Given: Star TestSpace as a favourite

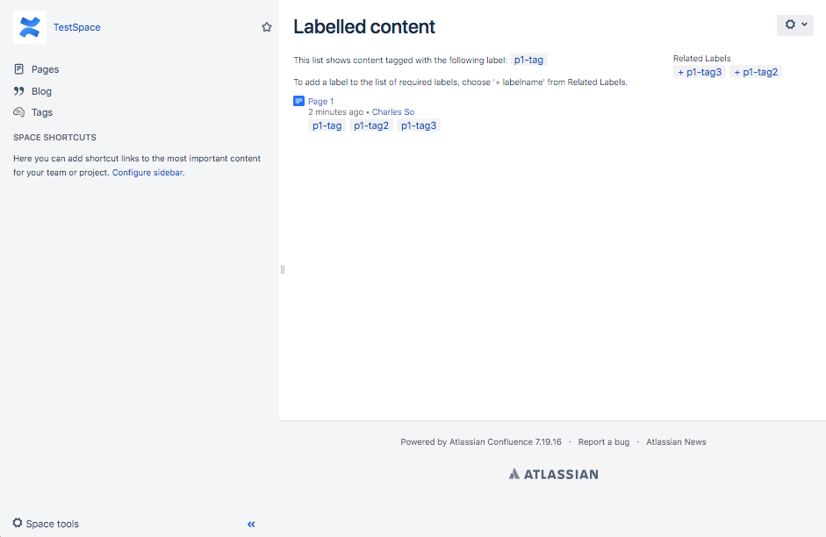Looking at the screenshot, I should pos(267,27).
